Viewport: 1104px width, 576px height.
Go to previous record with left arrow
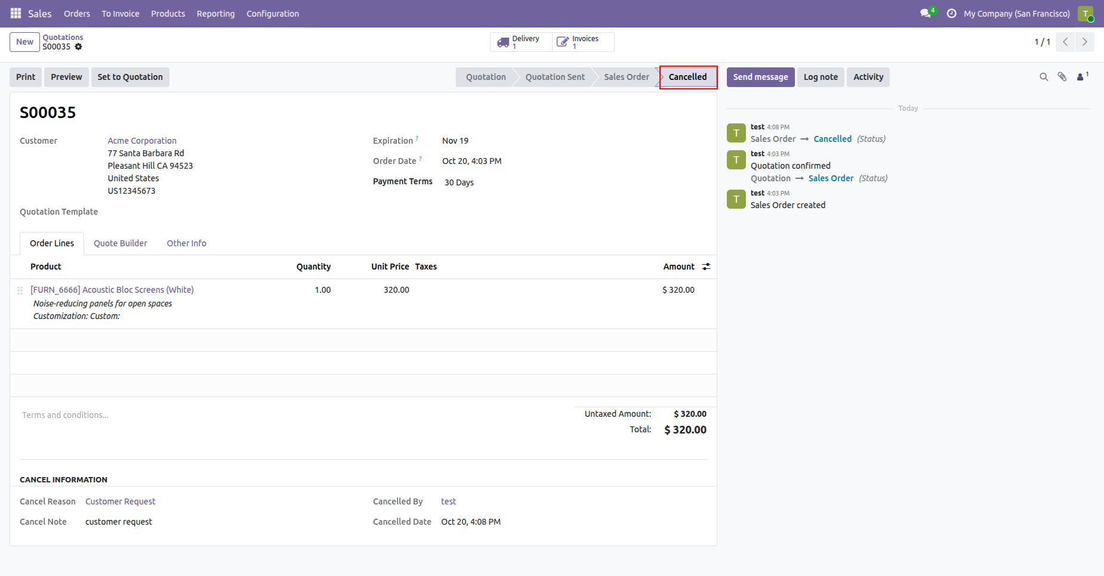pos(1065,42)
